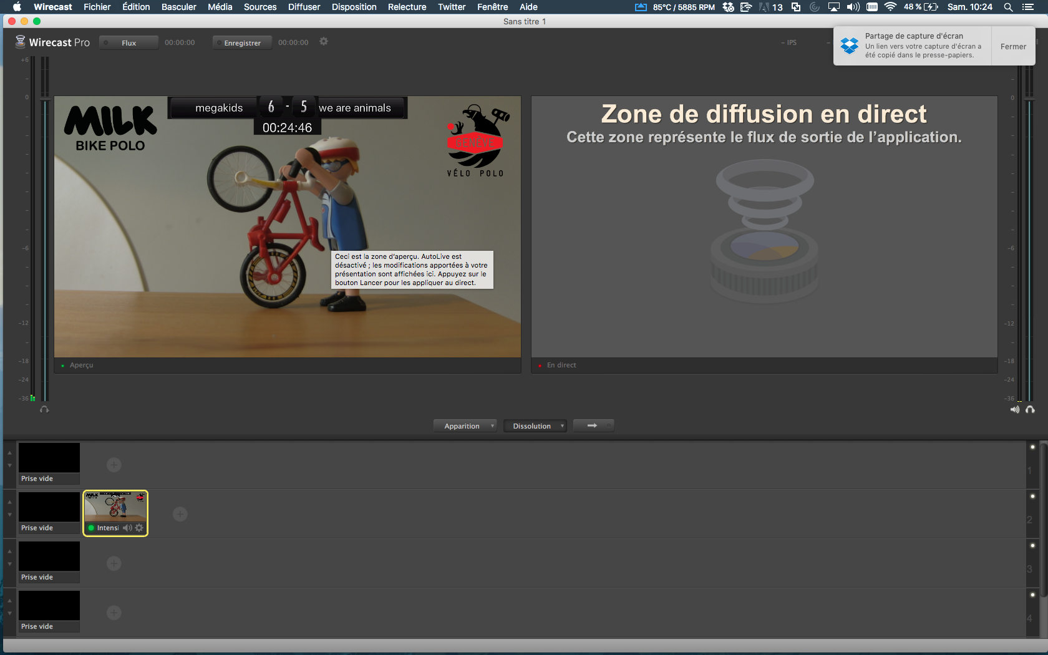The image size is (1048, 655).
Task: Open the Sources menu
Action: [260, 7]
